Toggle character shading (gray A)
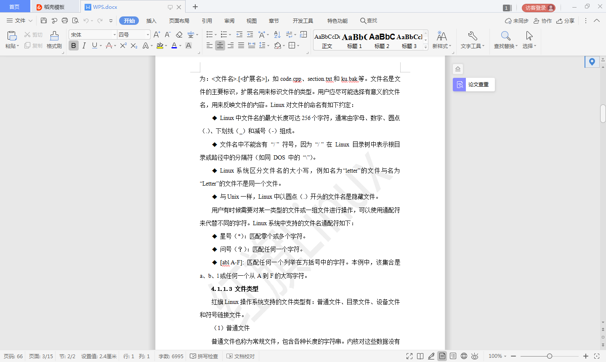This screenshot has height=362, width=606. (x=189, y=45)
